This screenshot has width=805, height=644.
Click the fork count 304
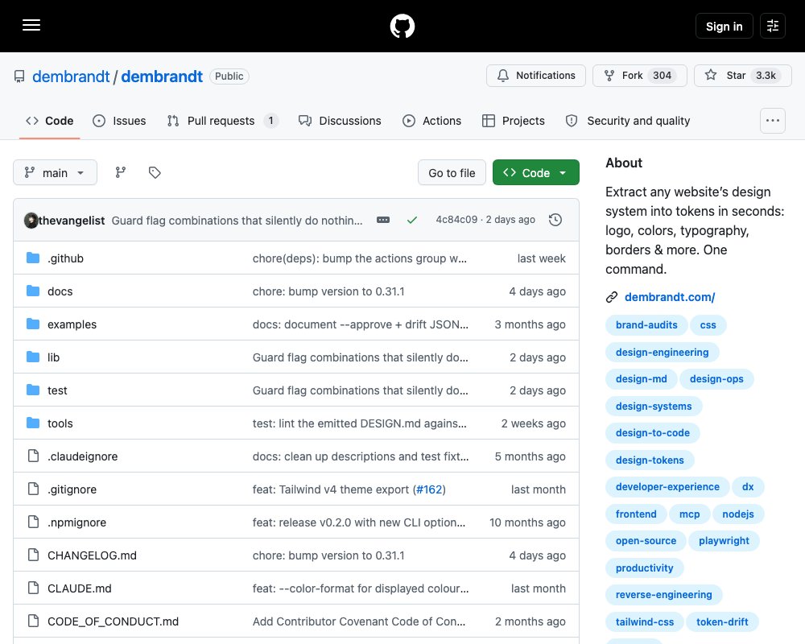click(x=662, y=76)
